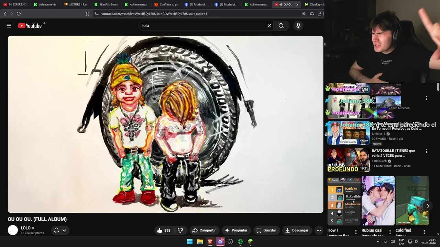
Task: Open the Smicho15 channel name
Action: (x=378, y=134)
